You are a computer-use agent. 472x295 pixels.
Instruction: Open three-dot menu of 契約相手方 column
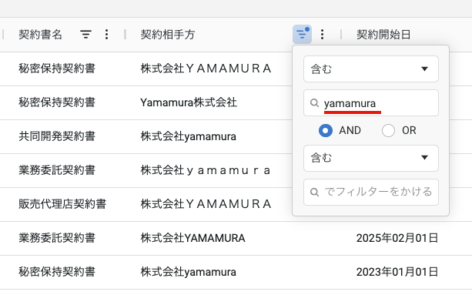323,35
